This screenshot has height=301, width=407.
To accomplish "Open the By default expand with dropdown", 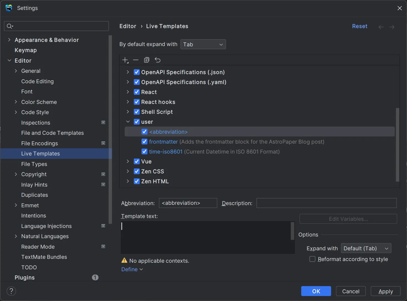I will (203, 44).
